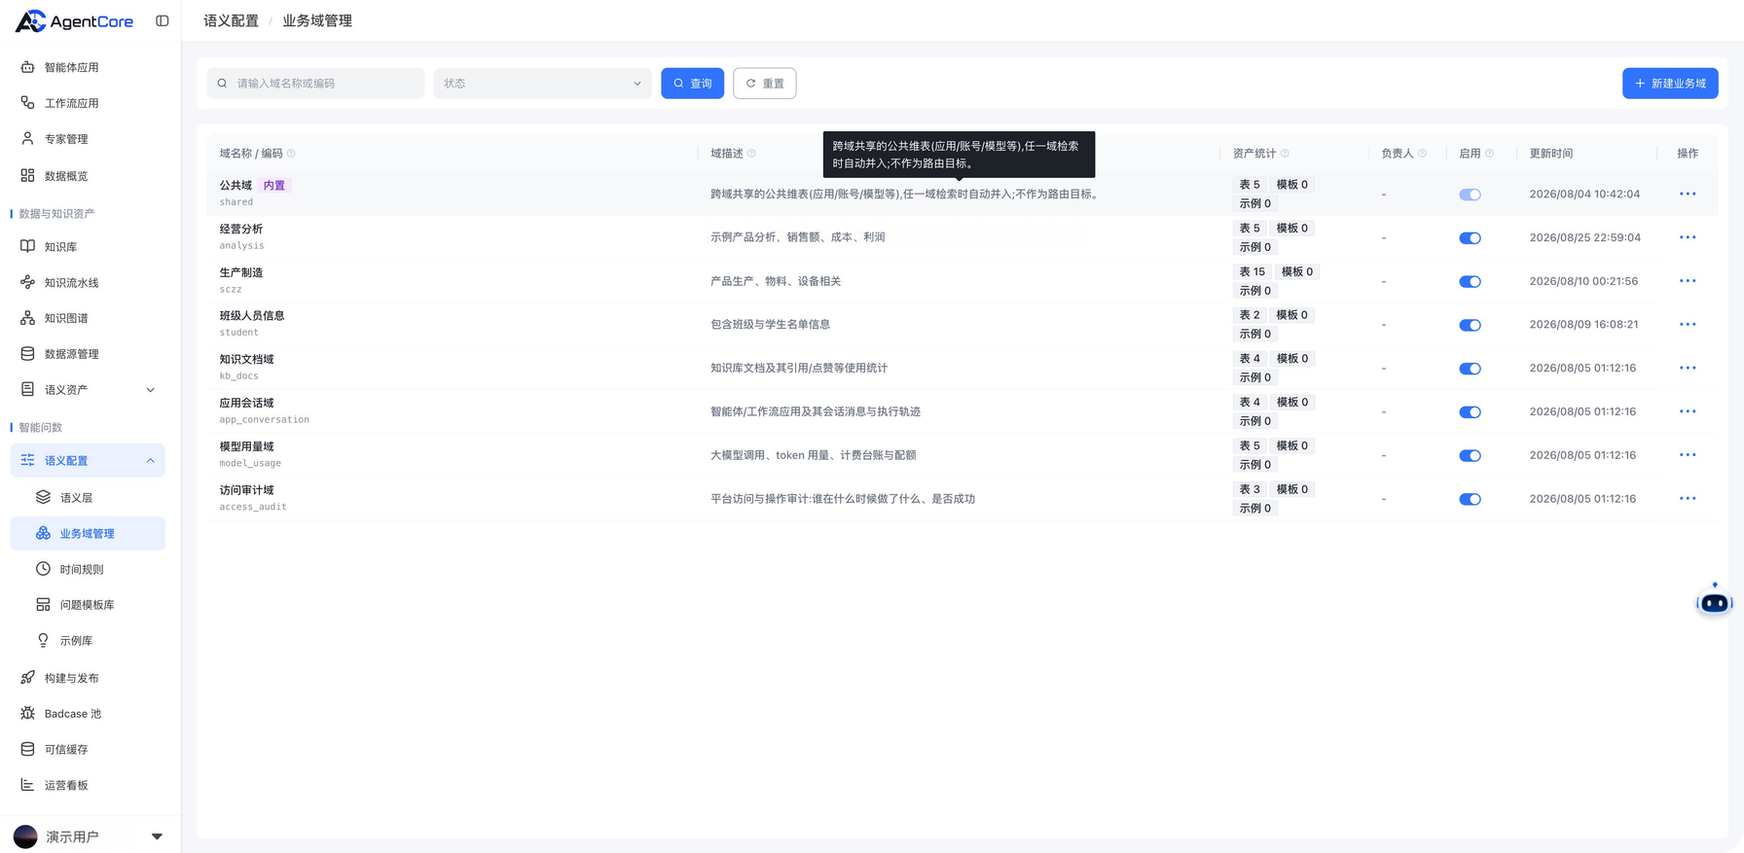Focus the domain name or code search field
This screenshot has width=1744, height=853.
point(315,84)
